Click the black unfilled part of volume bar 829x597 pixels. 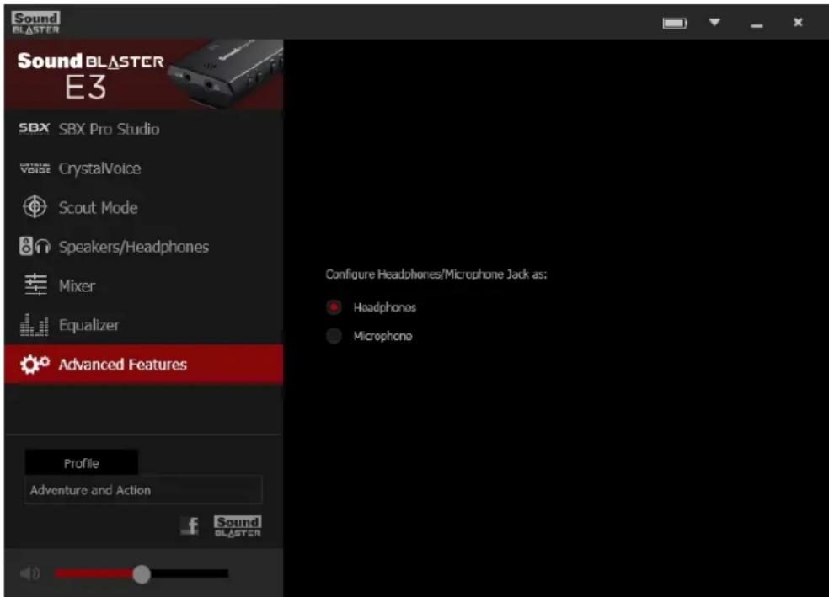pos(190,573)
